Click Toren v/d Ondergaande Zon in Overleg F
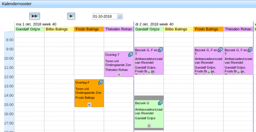 tap(88, 91)
